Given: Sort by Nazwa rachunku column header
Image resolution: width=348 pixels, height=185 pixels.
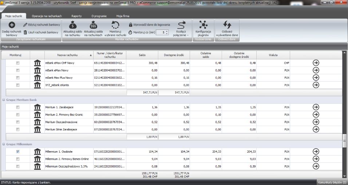Looking at the screenshot, I should pyautogui.click(x=69, y=55).
